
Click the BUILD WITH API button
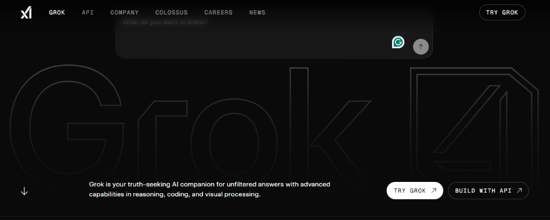pyautogui.click(x=488, y=190)
